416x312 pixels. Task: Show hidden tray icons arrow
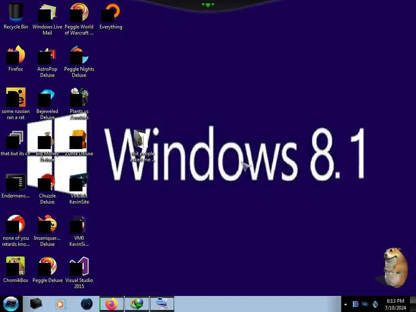pyautogui.click(x=345, y=304)
